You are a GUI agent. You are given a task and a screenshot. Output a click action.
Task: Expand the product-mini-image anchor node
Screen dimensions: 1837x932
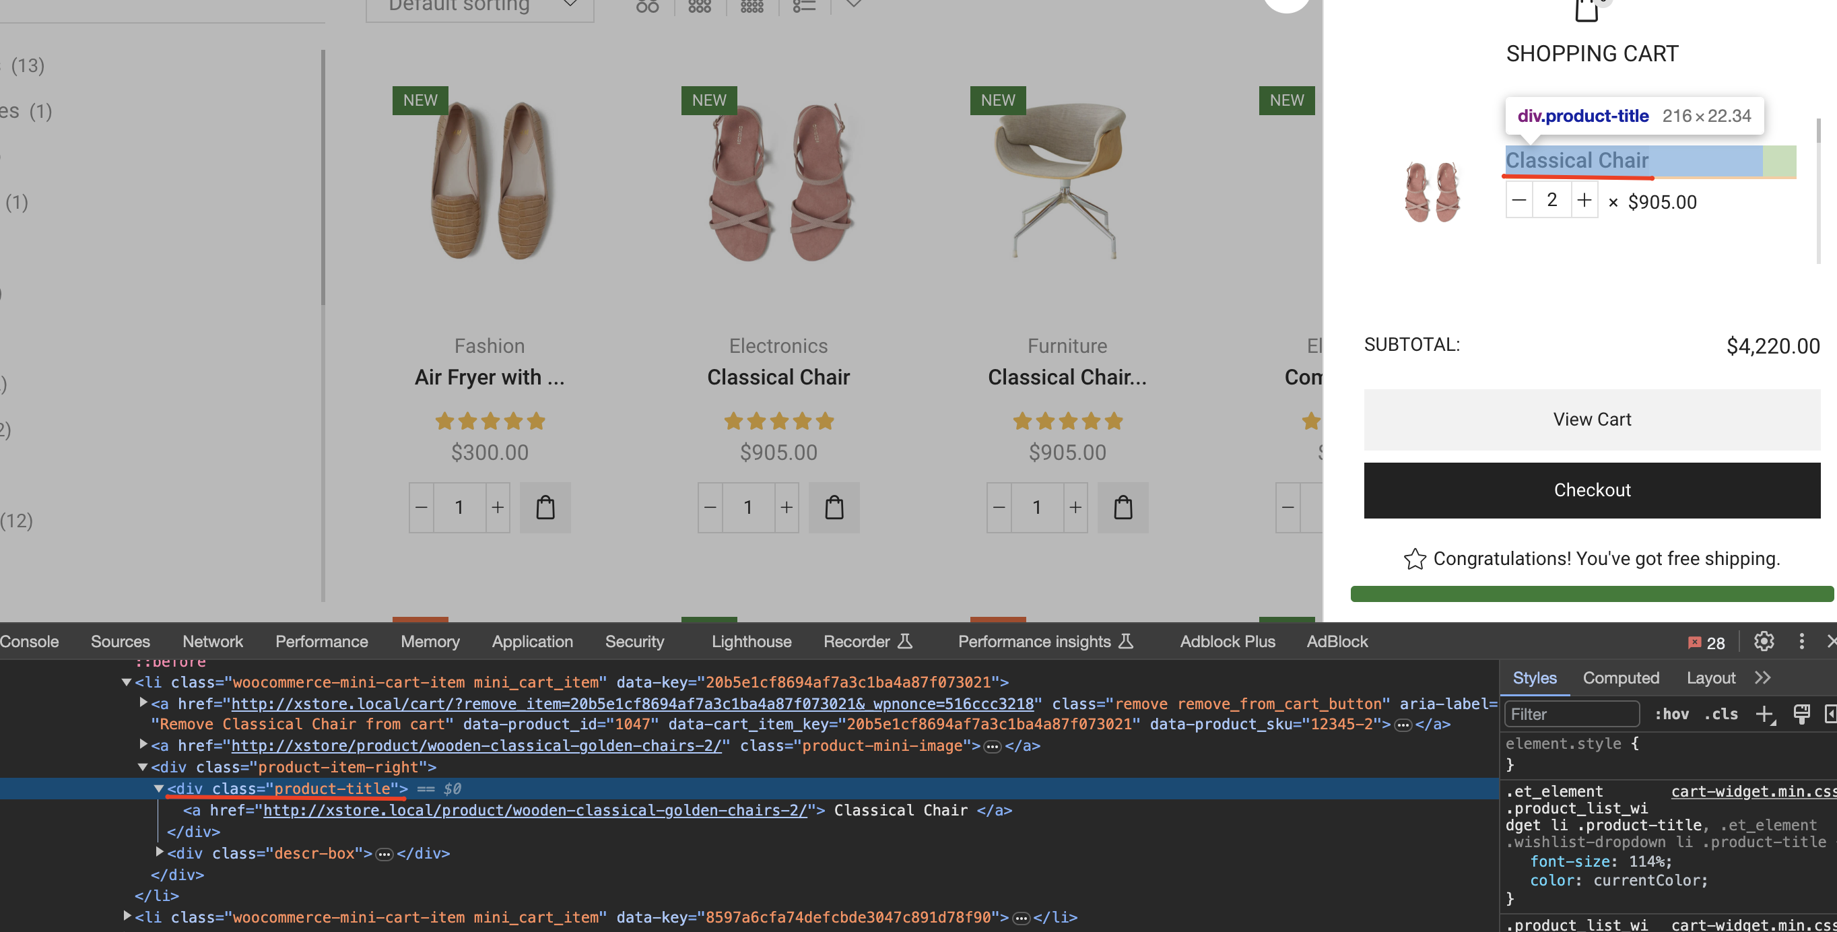click(143, 743)
